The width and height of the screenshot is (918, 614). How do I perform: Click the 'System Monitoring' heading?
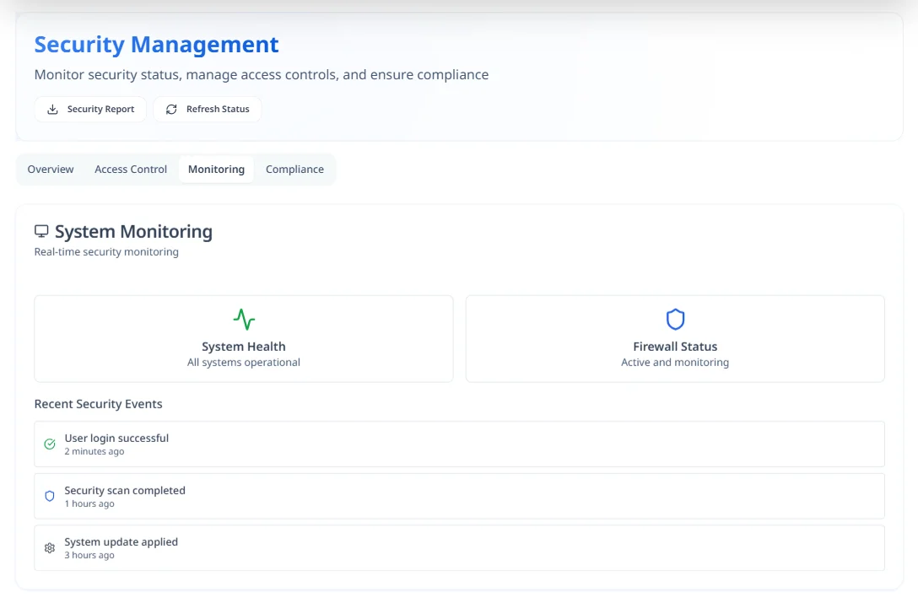tap(133, 232)
